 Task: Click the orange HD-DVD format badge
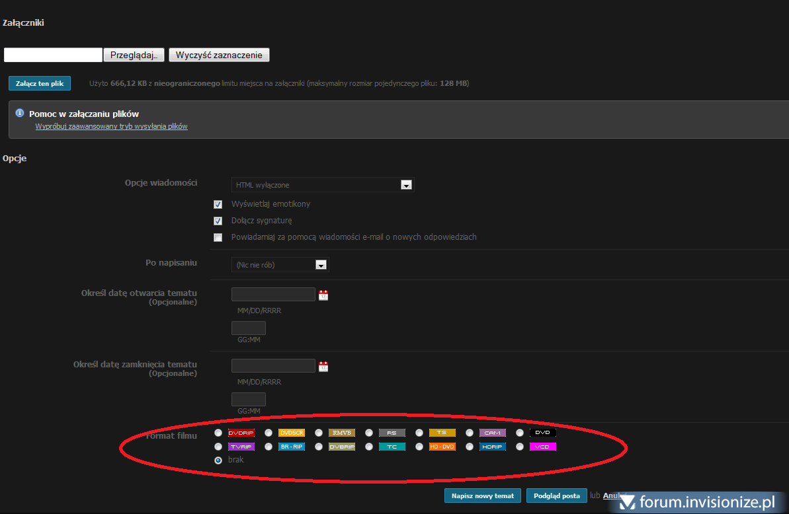(x=442, y=447)
